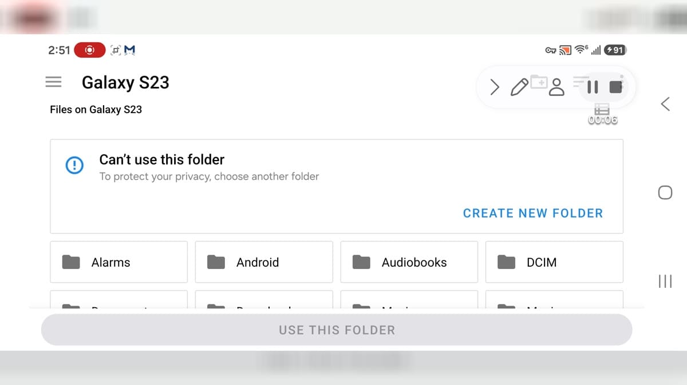Tap the red screen recording indicator
The image size is (687, 385).
point(90,50)
